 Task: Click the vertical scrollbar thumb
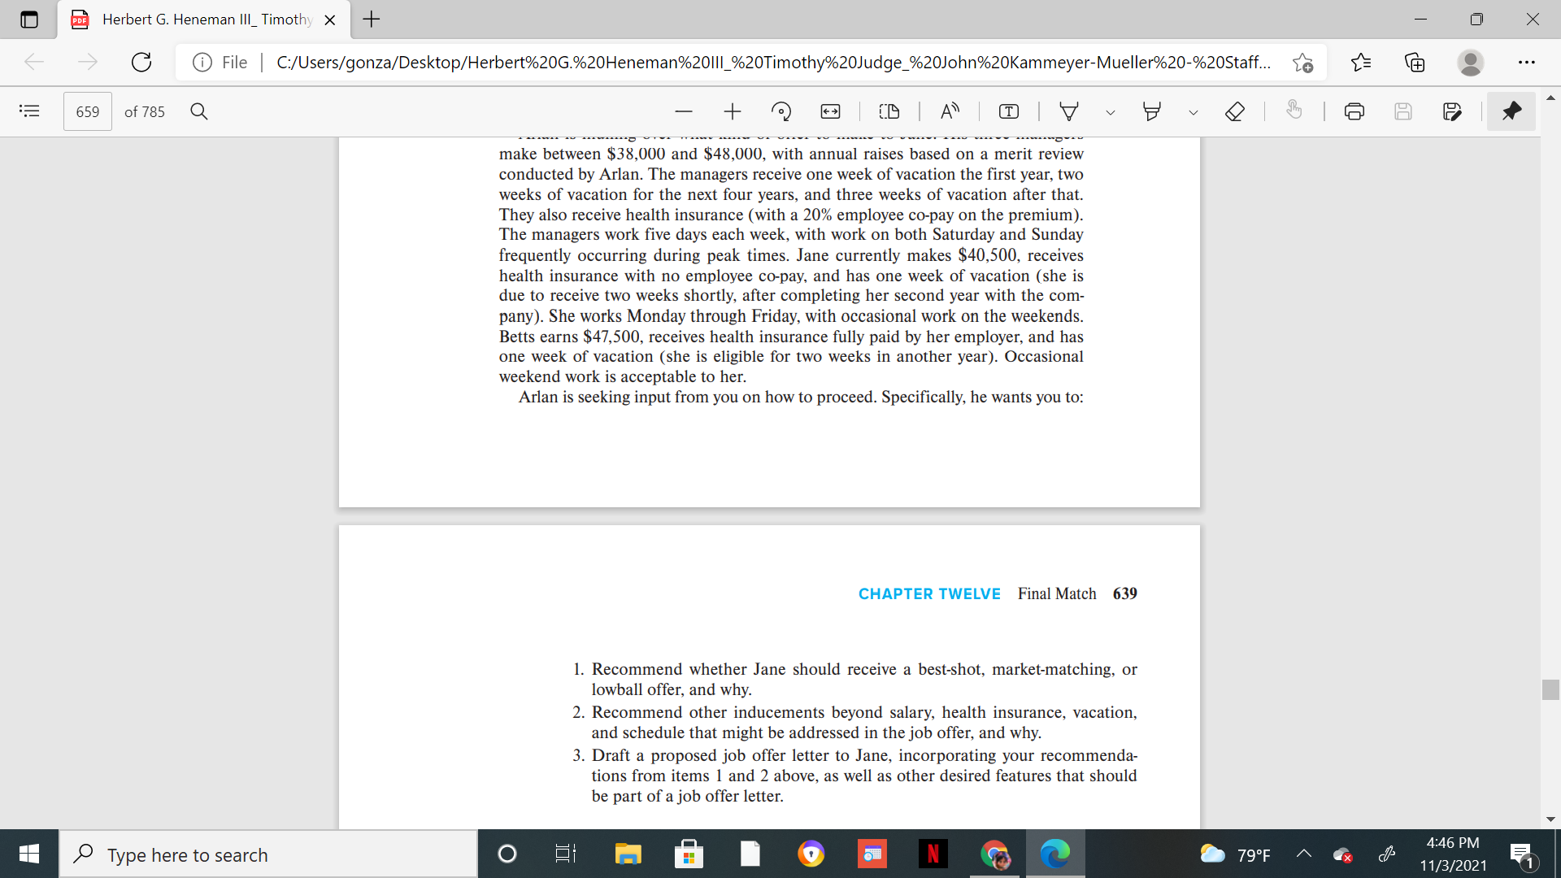(x=1550, y=689)
